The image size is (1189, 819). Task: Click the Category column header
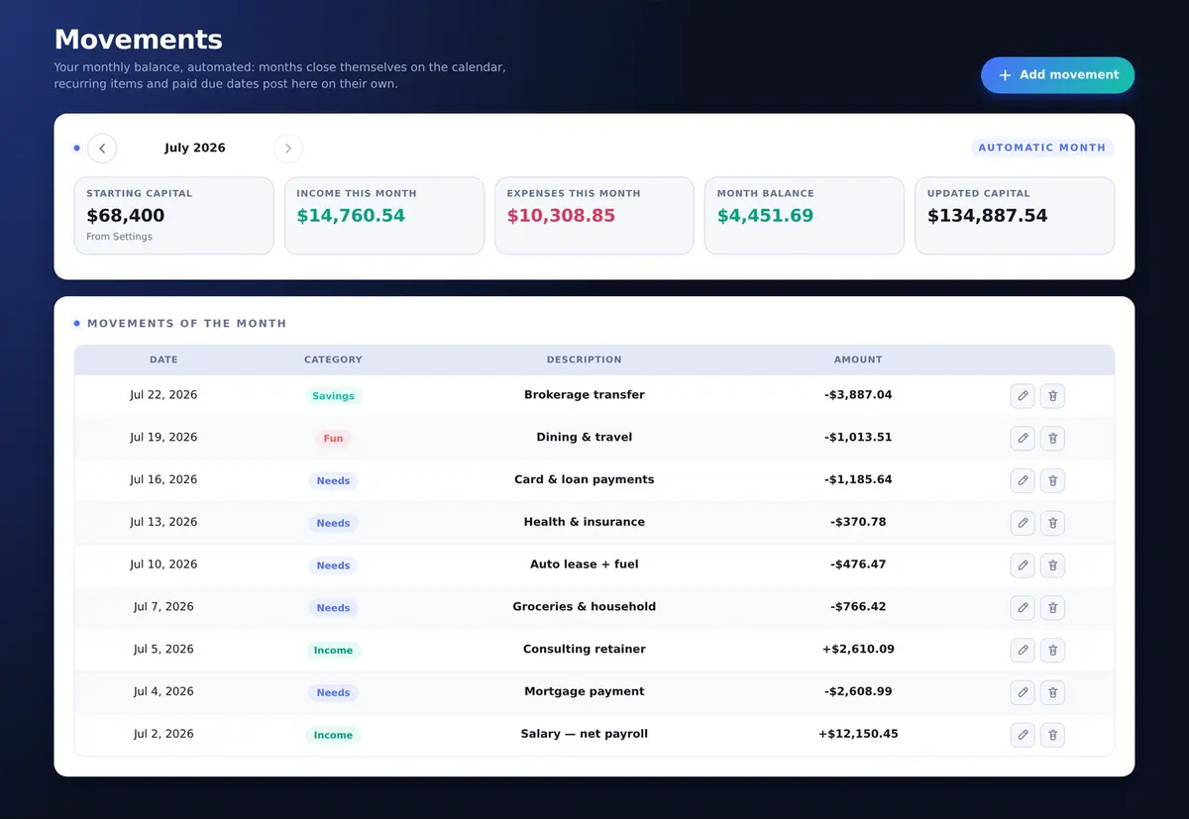pos(333,360)
